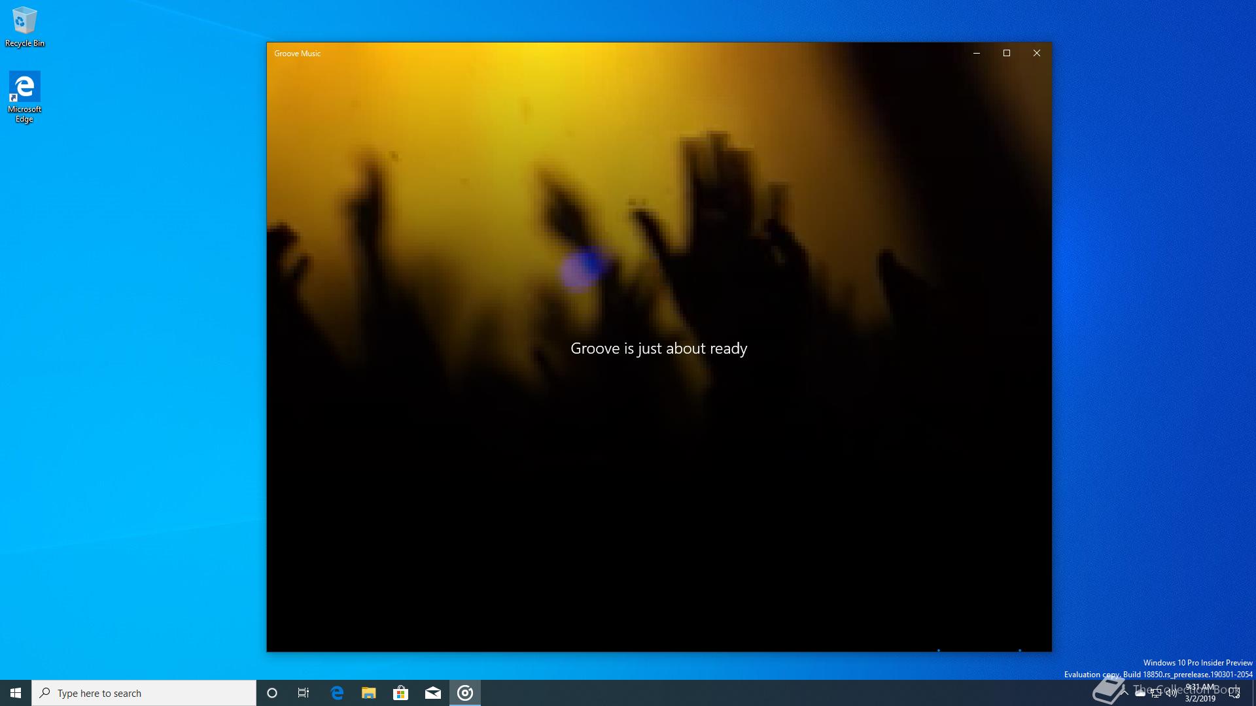This screenshot has height=706, width=1256.
Task: Click the 'Type here to search' box
Action: [144, 693]
